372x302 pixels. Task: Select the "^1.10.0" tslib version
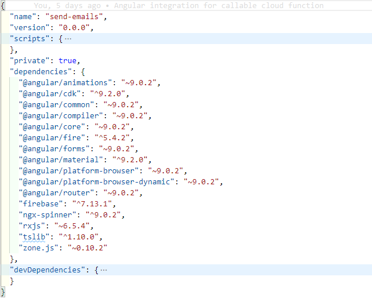pos(79,236)
